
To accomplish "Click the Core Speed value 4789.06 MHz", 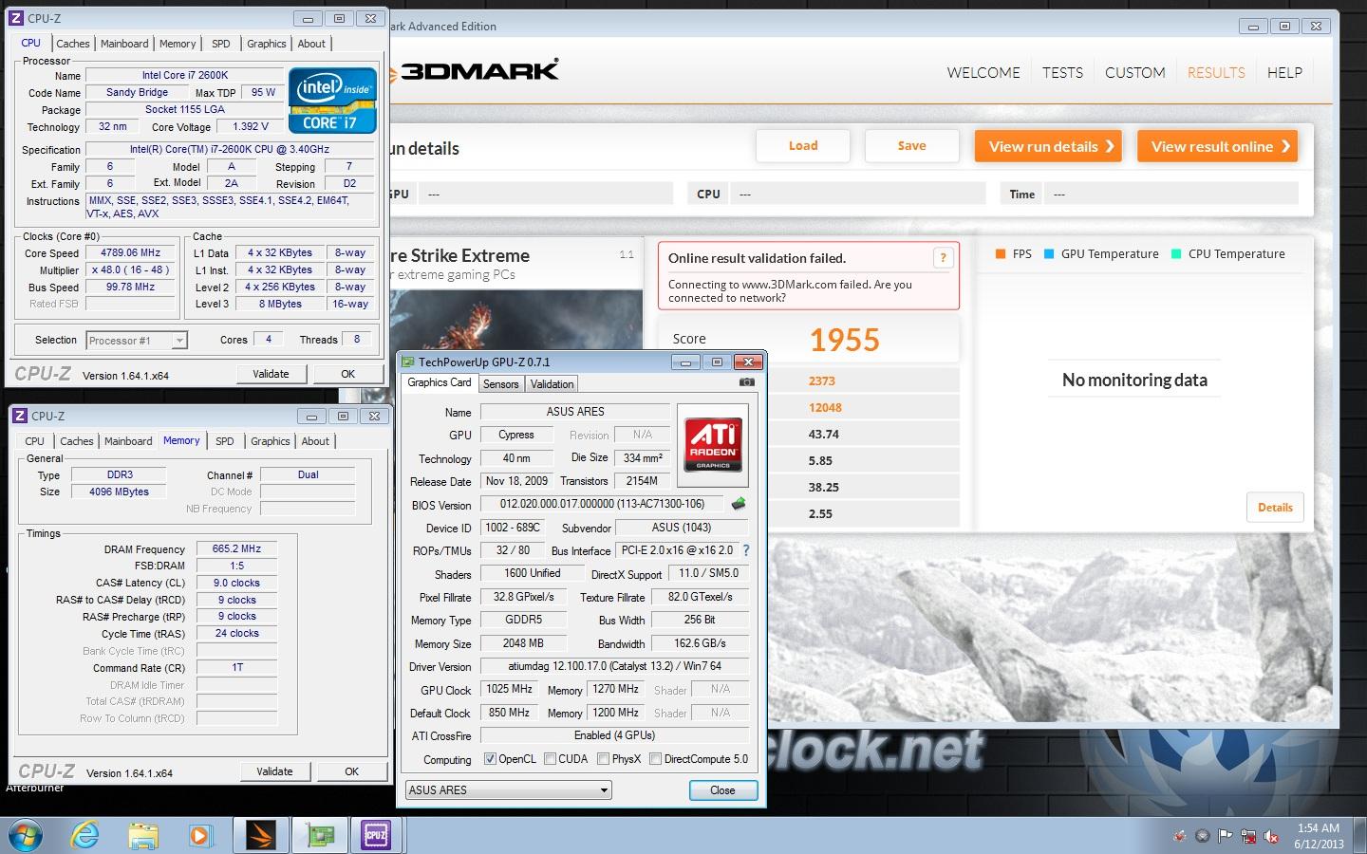I will 131,253.
